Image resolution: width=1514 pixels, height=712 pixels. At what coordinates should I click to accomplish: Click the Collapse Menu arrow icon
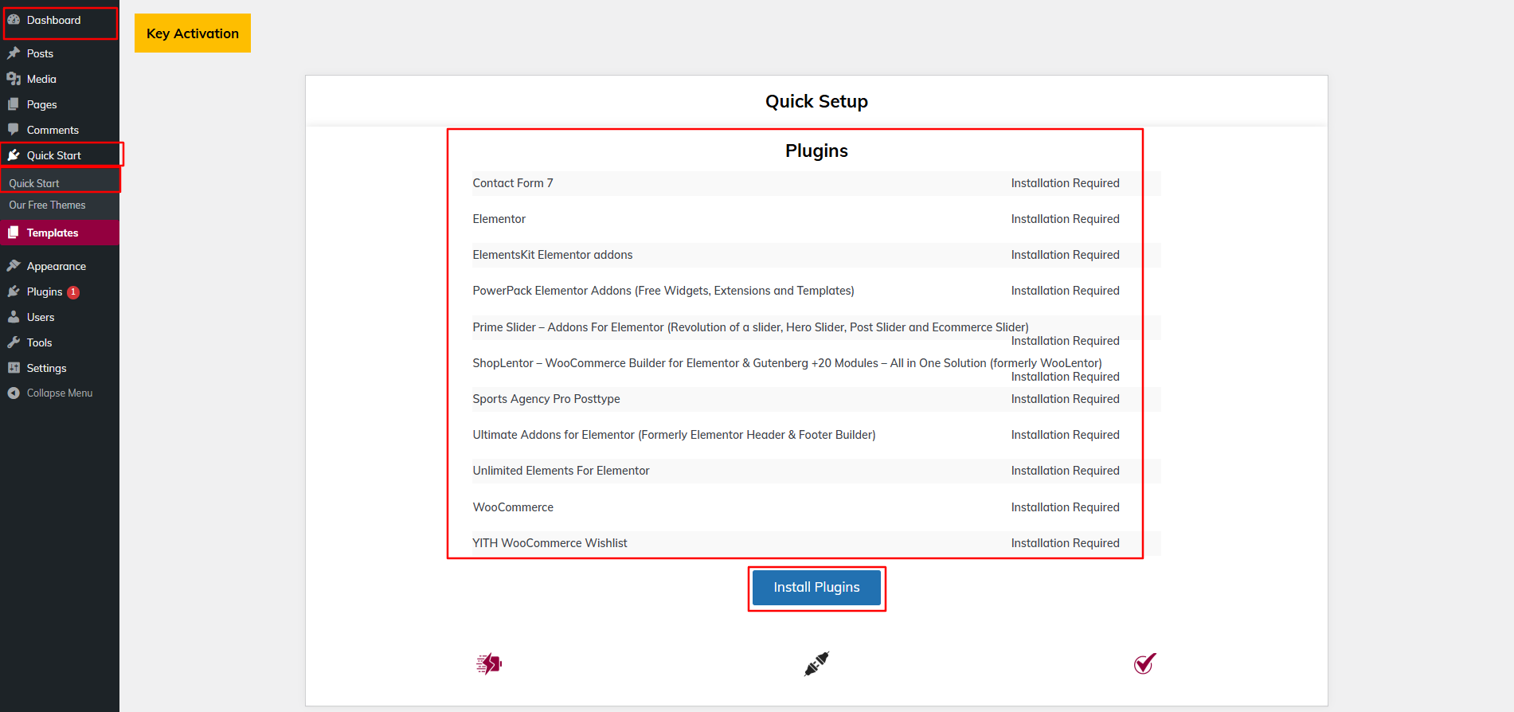pyautogui.click(x=14, y=393)
